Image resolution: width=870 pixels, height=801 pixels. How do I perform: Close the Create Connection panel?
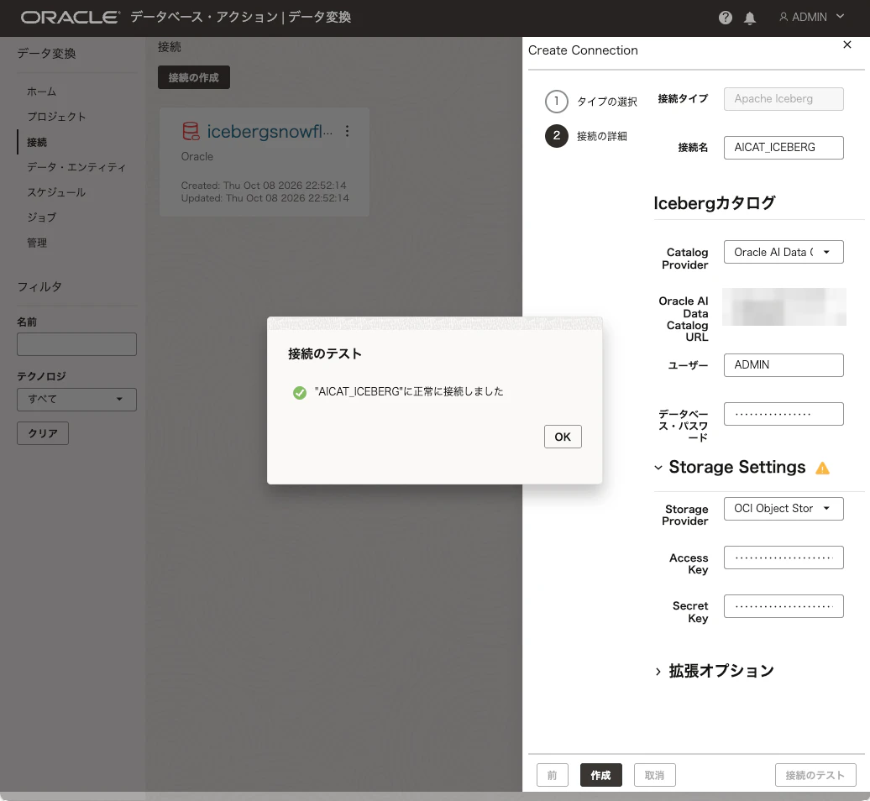click(x=846, y=45)
